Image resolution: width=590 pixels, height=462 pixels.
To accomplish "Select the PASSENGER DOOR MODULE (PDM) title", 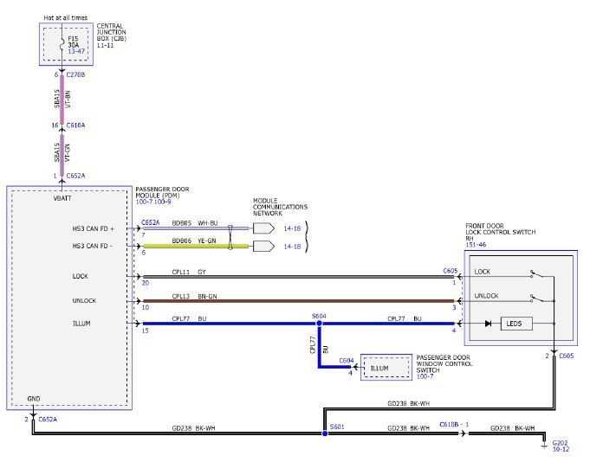I will (162, 192).
